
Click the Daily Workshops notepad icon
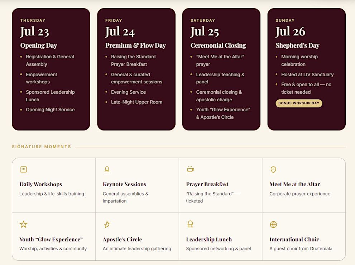point(24,169)
